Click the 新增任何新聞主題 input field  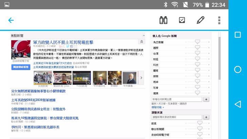tap(176, 99)
